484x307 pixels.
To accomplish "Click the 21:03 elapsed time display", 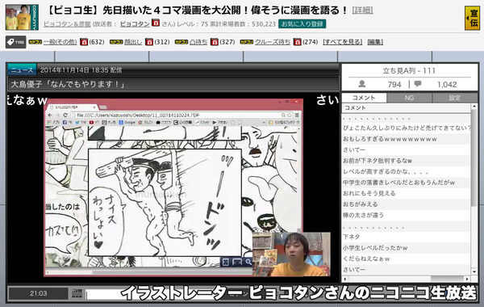I will [38, 293].
